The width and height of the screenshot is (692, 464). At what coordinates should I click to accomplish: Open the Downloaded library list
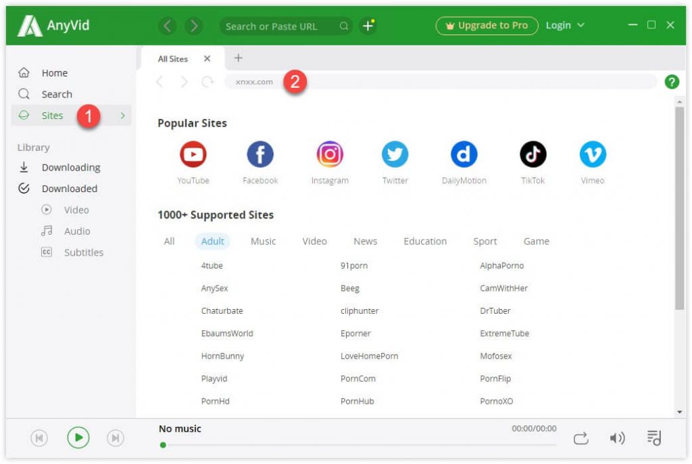pos(71,189)
